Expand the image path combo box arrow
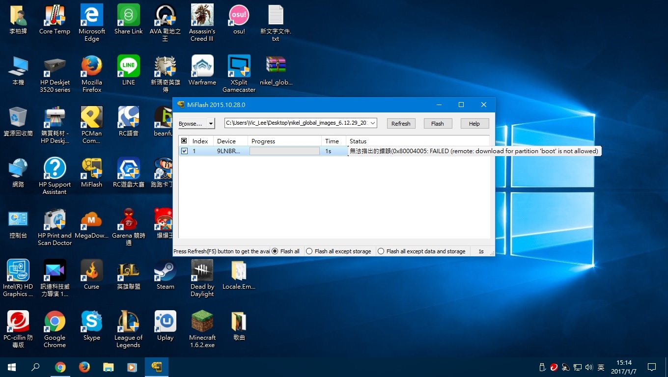668x377 pixels. click(x=373, y=123)
